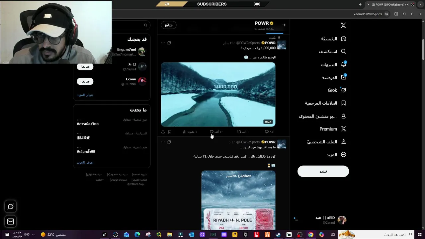Open floating messages envelope button
Screen dimensions: 425x239
tap(11, 221)
